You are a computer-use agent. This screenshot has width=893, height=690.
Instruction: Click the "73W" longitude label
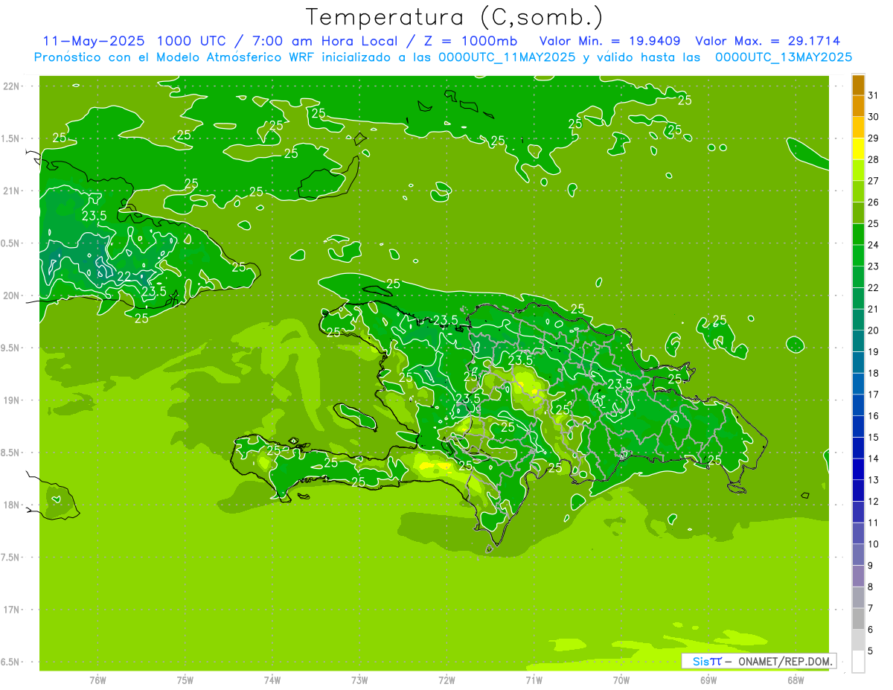(x=359, y=680)
